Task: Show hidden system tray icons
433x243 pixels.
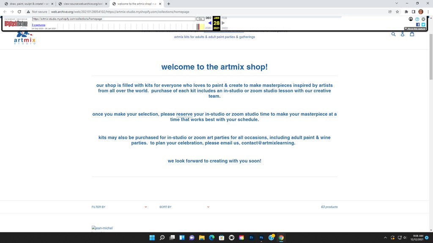Action: point(385,238)
